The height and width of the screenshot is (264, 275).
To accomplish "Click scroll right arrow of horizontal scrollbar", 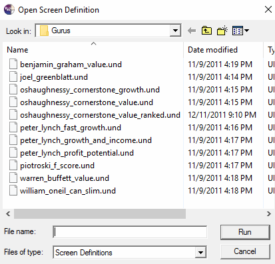I will pos(269,213).
